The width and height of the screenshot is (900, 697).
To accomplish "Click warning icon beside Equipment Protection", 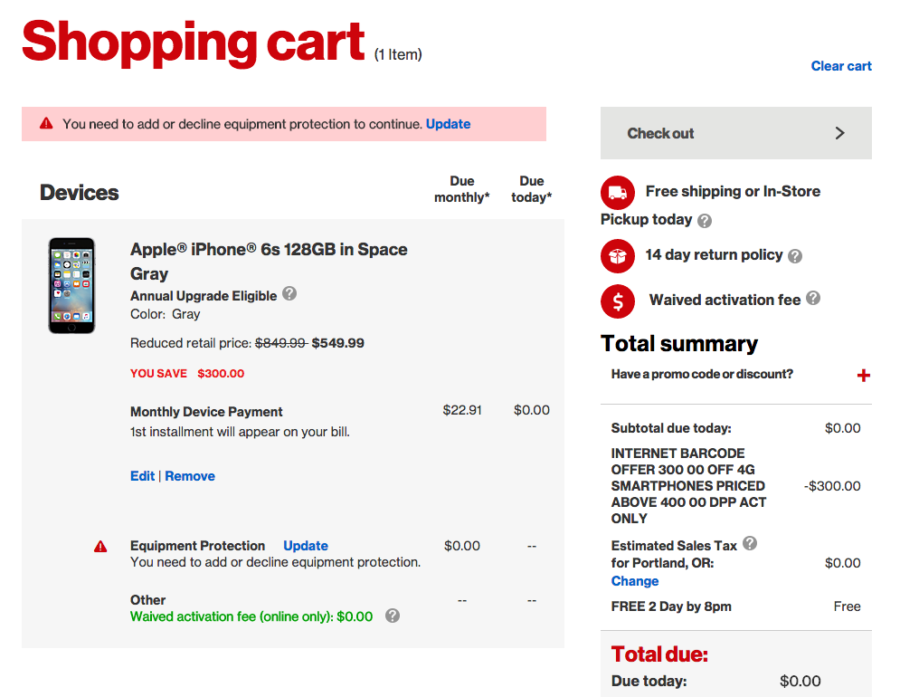I will (100, 547).
